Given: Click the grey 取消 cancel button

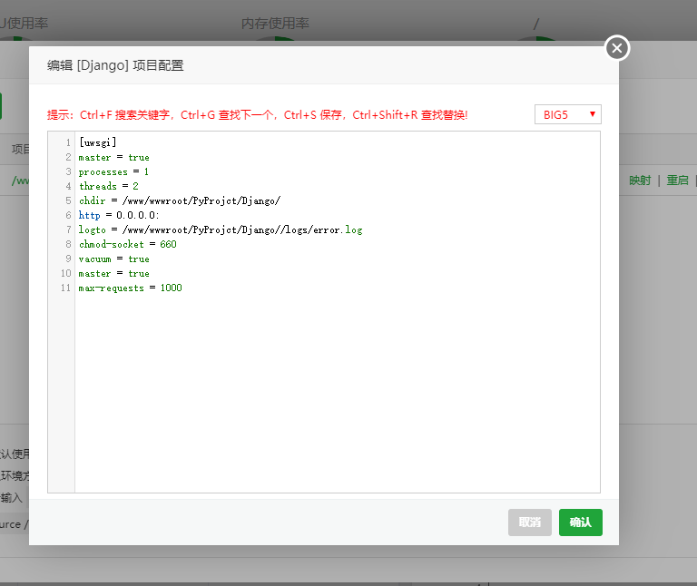Looking at the screenshot, I should pos(530,522).
